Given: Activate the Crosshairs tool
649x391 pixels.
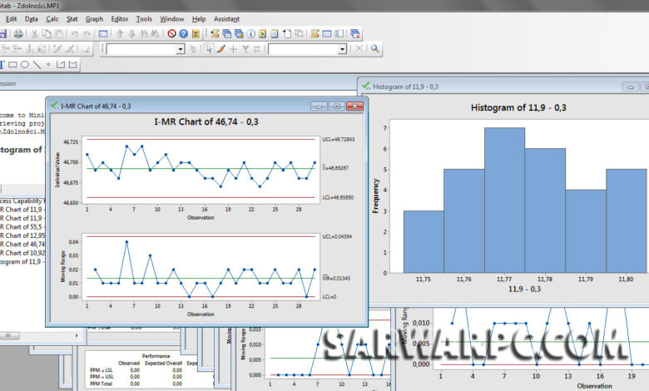Looking at the screenshot, I should [233, 49].
